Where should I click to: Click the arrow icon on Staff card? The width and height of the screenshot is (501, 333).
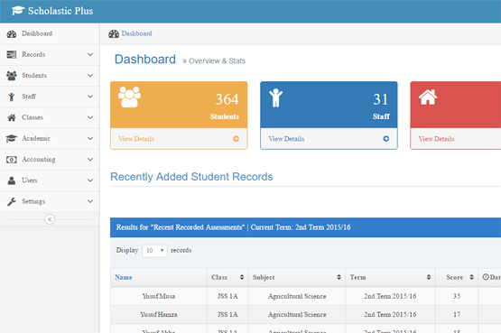(386, 139)
